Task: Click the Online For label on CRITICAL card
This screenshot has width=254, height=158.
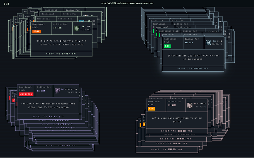Action: [44, 87]
